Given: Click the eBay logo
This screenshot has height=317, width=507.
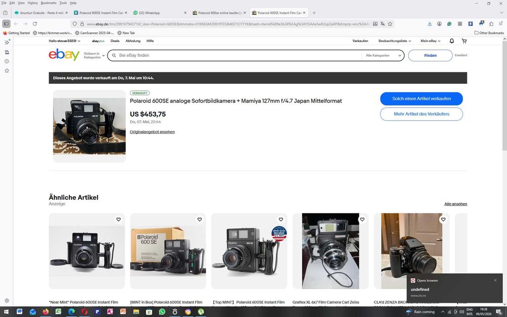Looking at the screenshot, I should [64, 55].
